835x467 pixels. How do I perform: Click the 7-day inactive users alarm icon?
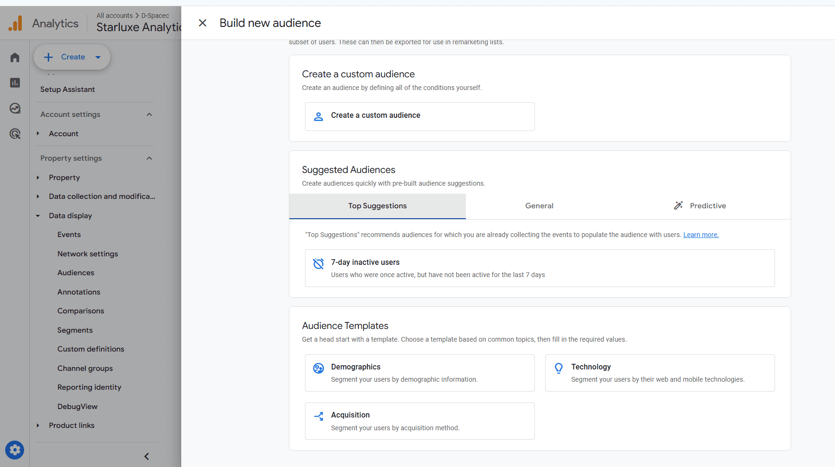tap(319, 263)
